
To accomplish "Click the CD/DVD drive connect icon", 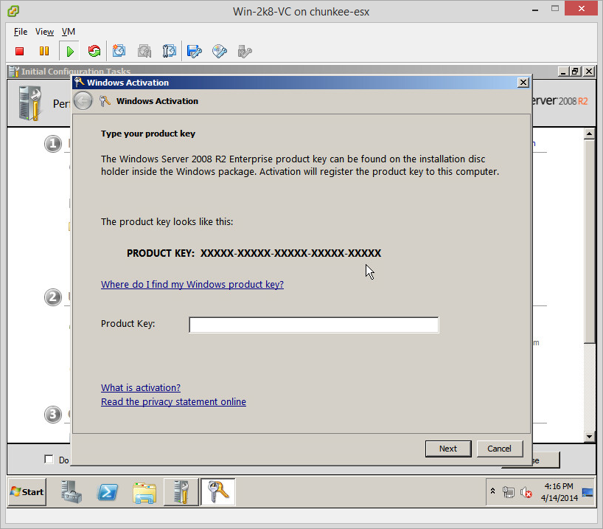I will [x=219, y=51].
